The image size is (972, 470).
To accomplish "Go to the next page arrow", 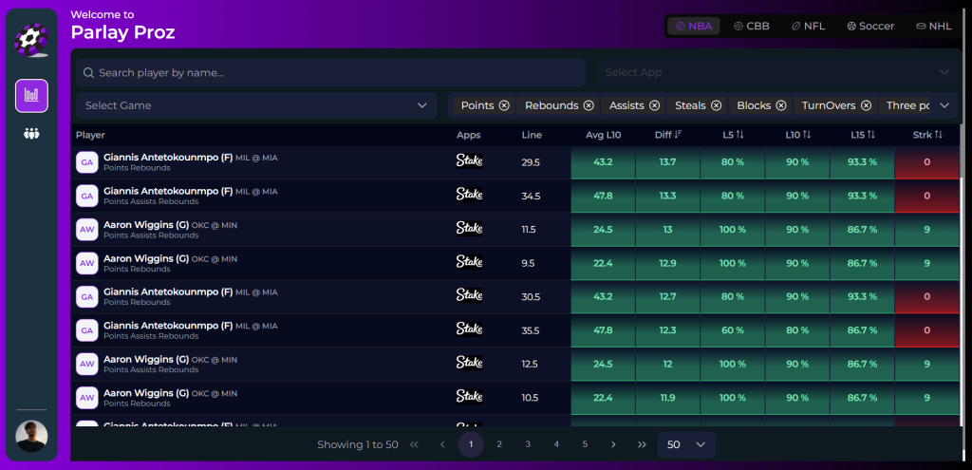I will (613, 444).
